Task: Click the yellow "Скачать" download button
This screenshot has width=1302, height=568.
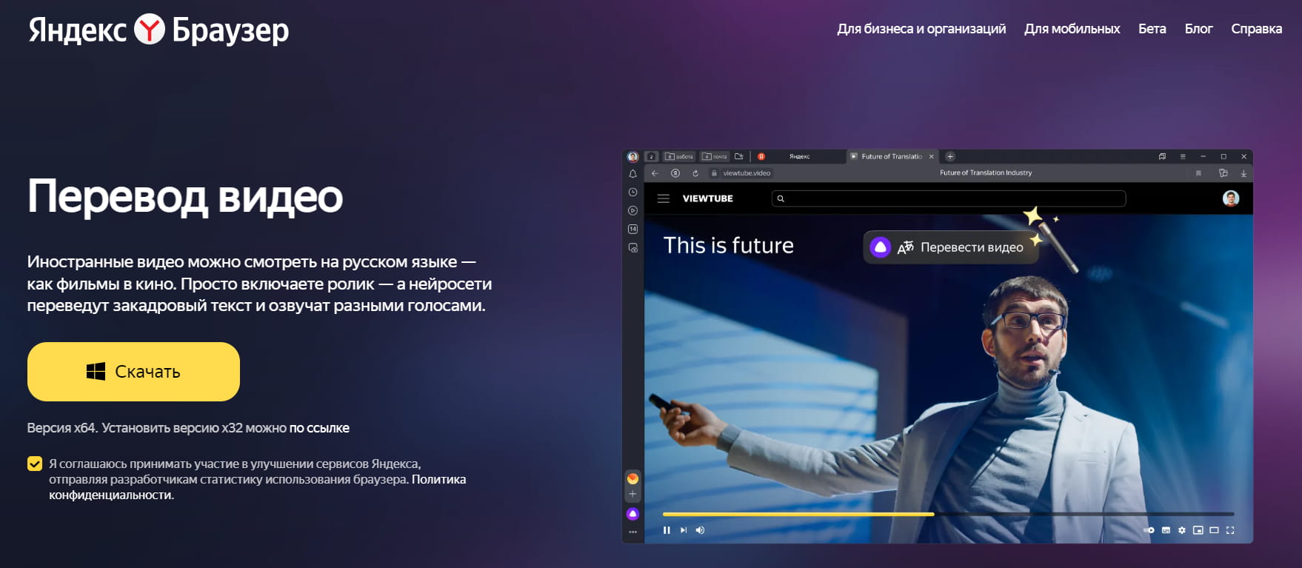Action: (133, 372)
